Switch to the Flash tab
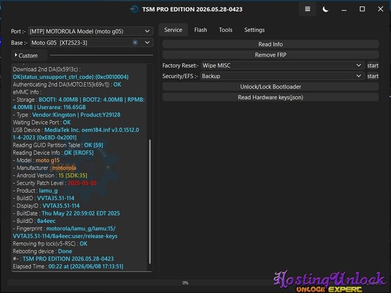 click(x=200, y=30)
